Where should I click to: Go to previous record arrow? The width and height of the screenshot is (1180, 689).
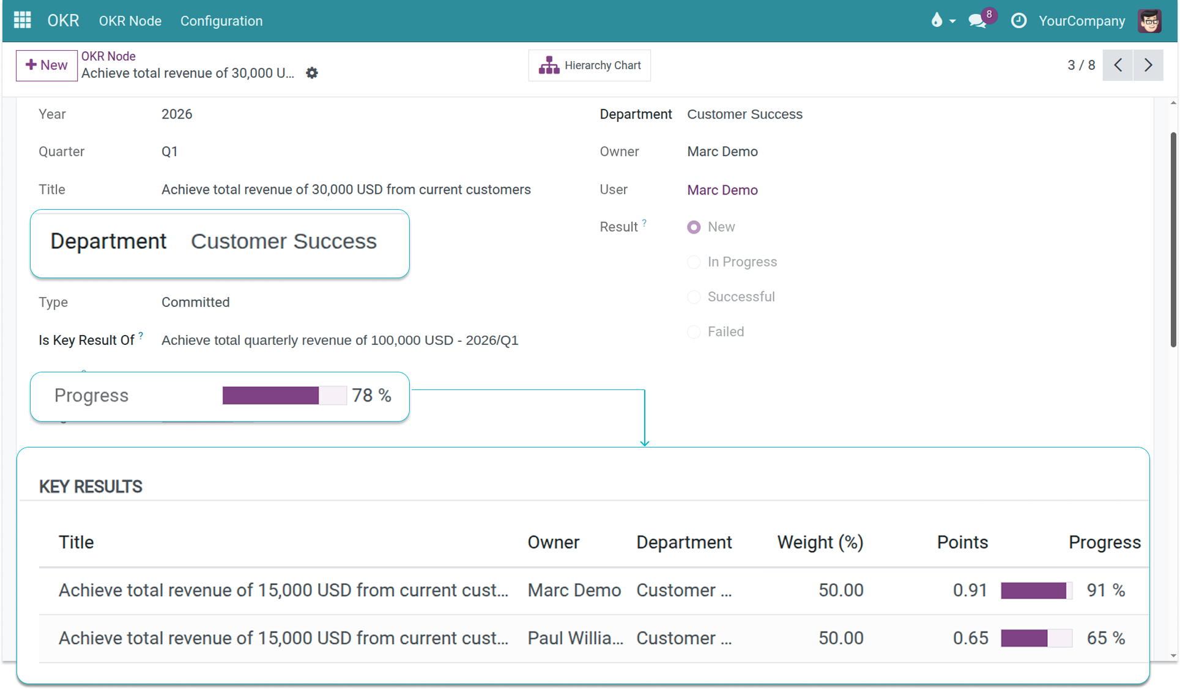[1118, 65]
